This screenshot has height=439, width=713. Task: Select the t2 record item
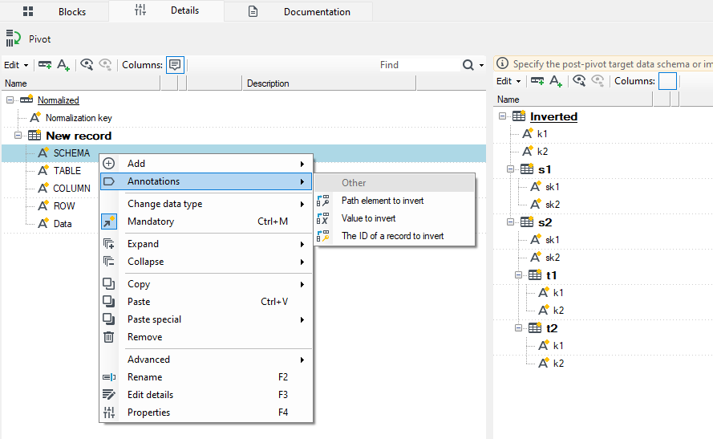[552, 328]
